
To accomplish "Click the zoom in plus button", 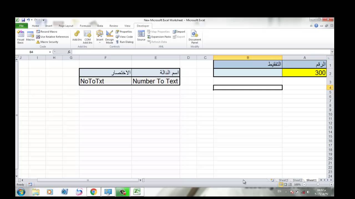I will [x=331, y=184].
